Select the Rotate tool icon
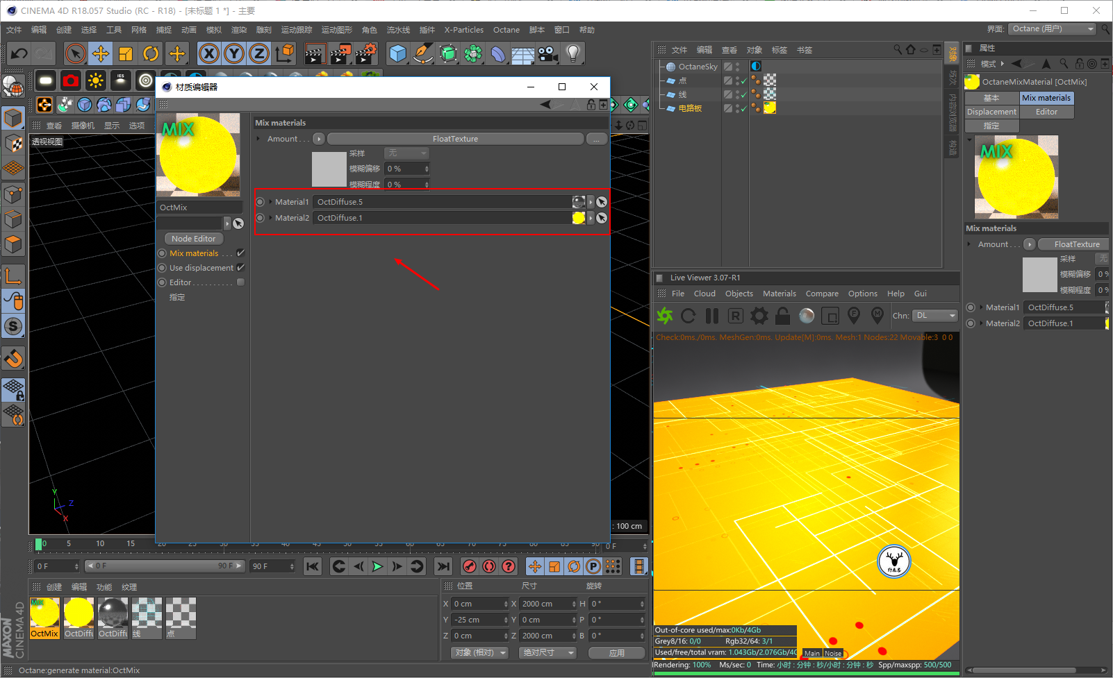This screenshot has height=678, width=1113. pos(151,53)
